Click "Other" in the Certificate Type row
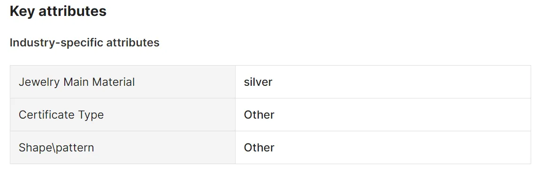The width and height of the screenshot is (541, 173). (259, 115)
